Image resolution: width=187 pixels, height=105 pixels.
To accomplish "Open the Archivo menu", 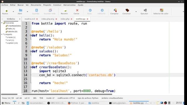I will coord(5,5).
